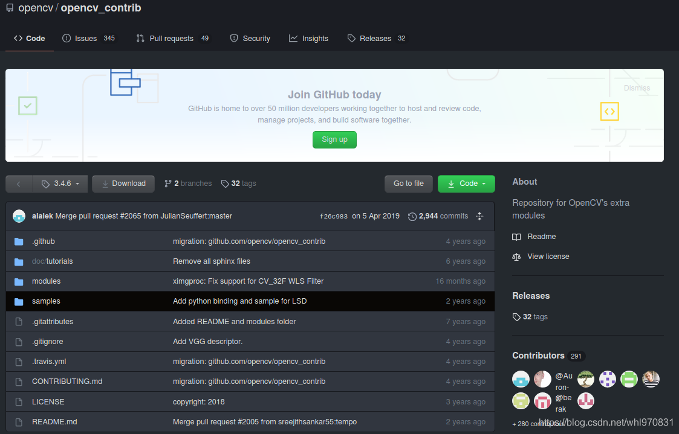This screenshot has width=679, height=434.
Task: View the 2 branches link
Action: (188, 183)
